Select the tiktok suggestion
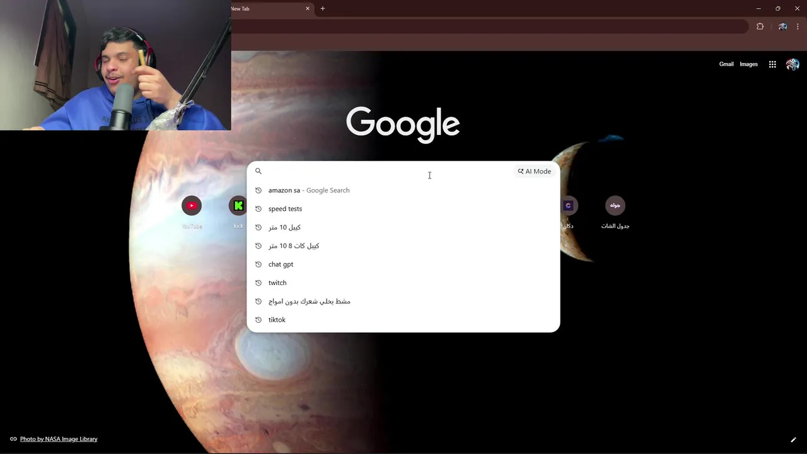Image resolution: width=807 pixels, height=454 pixels. [x=403, y=320]
